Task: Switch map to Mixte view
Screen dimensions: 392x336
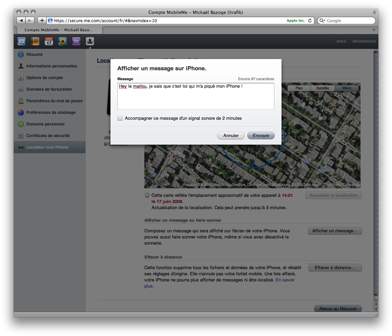Action: pos(347,88)
